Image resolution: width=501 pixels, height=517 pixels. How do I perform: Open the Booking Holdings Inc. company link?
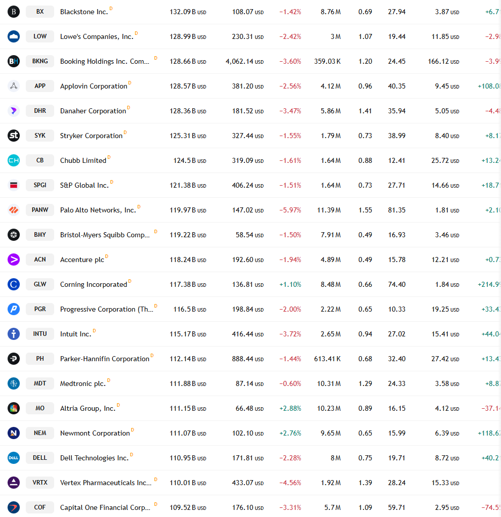click(x=105, y=61)
